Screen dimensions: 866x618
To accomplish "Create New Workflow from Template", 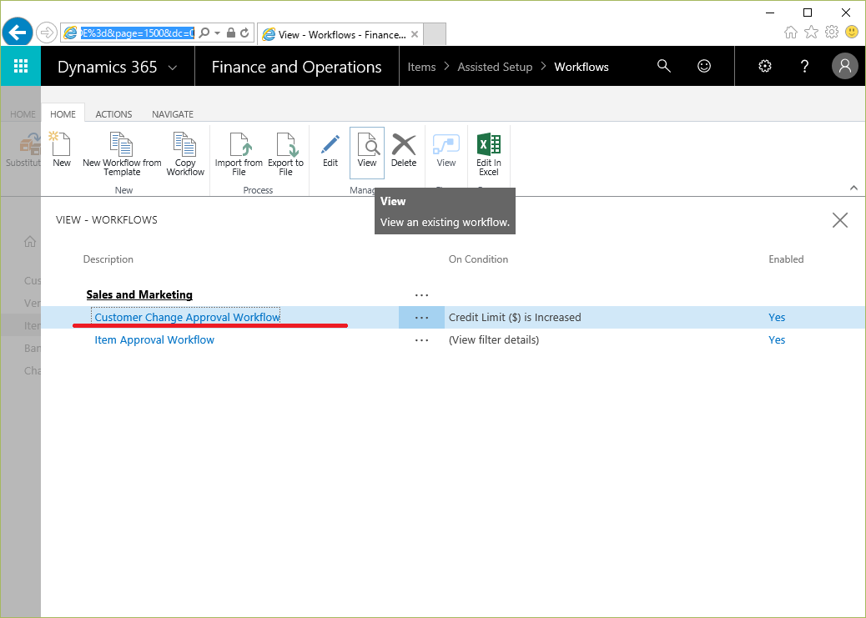I will pyautogui.click(x=122, y=154).
